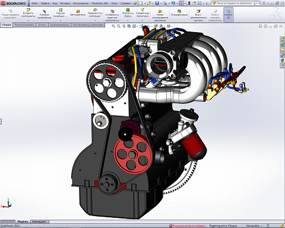This screenshot has width=285, height=228.
Task: Click Edit Component (Редактировать компонент) tool
Action: 10,14
